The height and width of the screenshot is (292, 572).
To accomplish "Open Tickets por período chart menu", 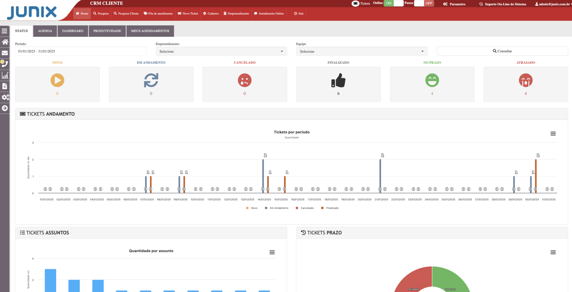I will 553,134.
